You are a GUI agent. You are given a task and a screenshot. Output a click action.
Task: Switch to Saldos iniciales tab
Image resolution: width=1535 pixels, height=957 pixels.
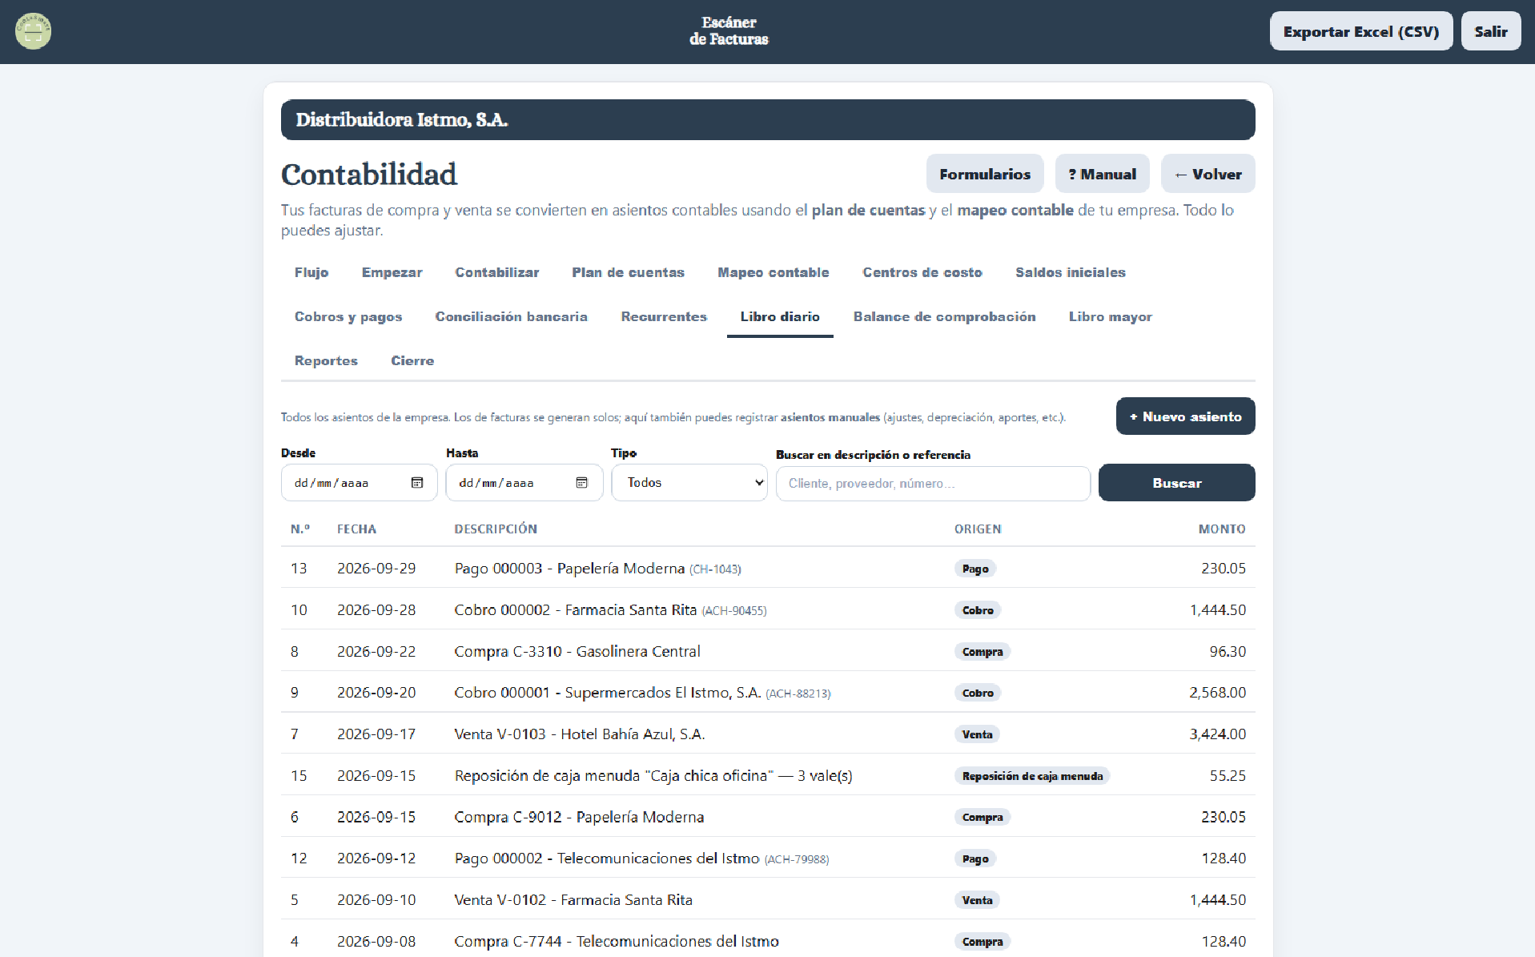coord(1071,272)
